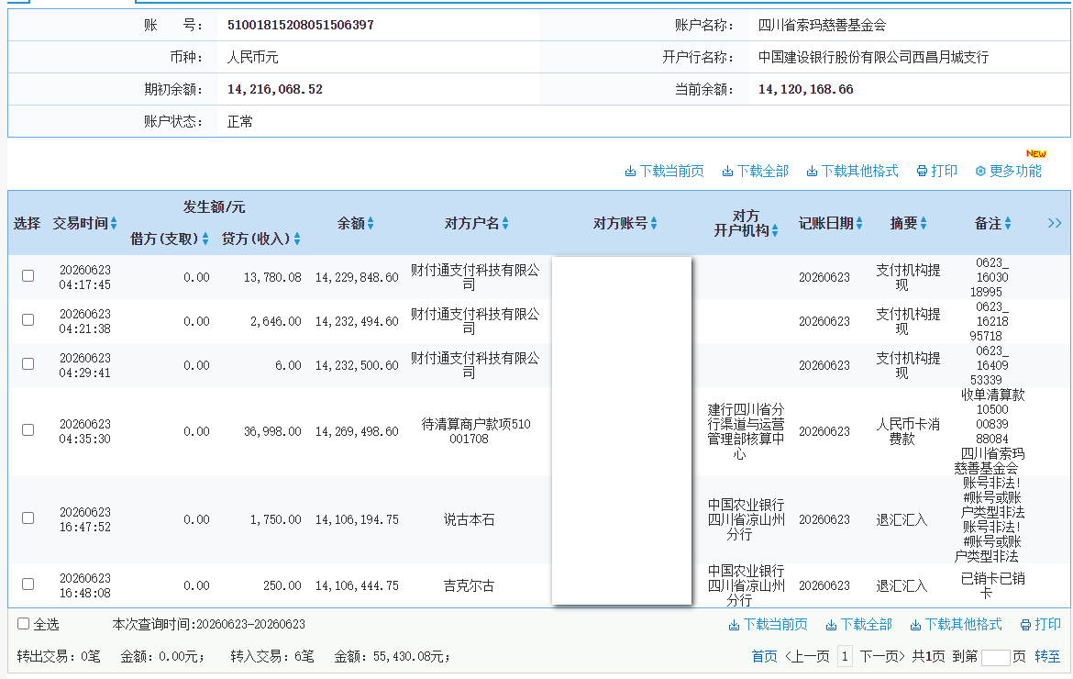1073x679 pixels.
Task: Sort by 交易时间 using its arrow icon
Action: 114,223
